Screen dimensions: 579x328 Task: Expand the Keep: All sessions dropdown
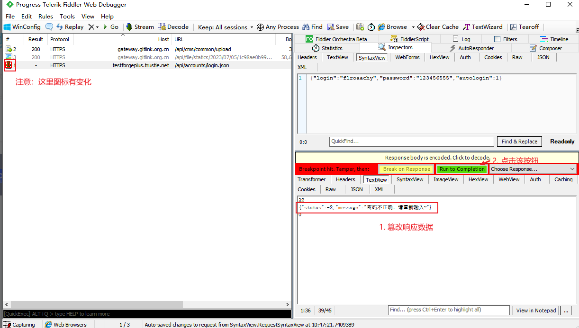pyautogui.click(x=226, y=27)
